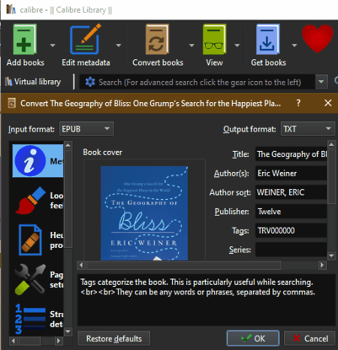Screen dimensions: 338x350
Task: Click the help question mark
Action: (298, 103)
